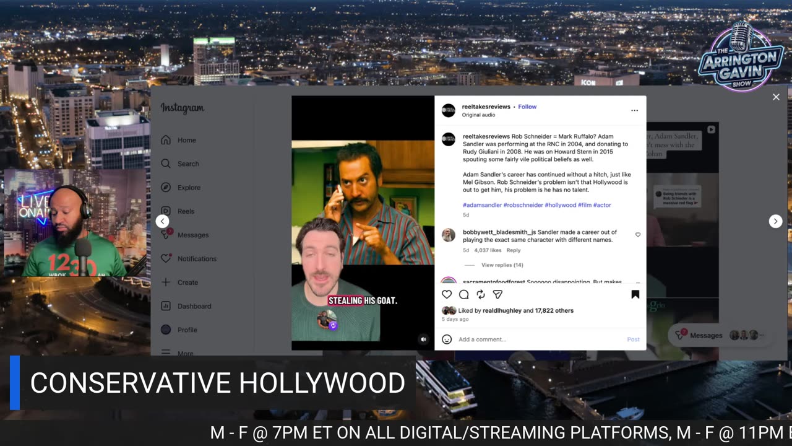
Task: Open the #robschneider hashtag
Action: [x=523, y=205]
